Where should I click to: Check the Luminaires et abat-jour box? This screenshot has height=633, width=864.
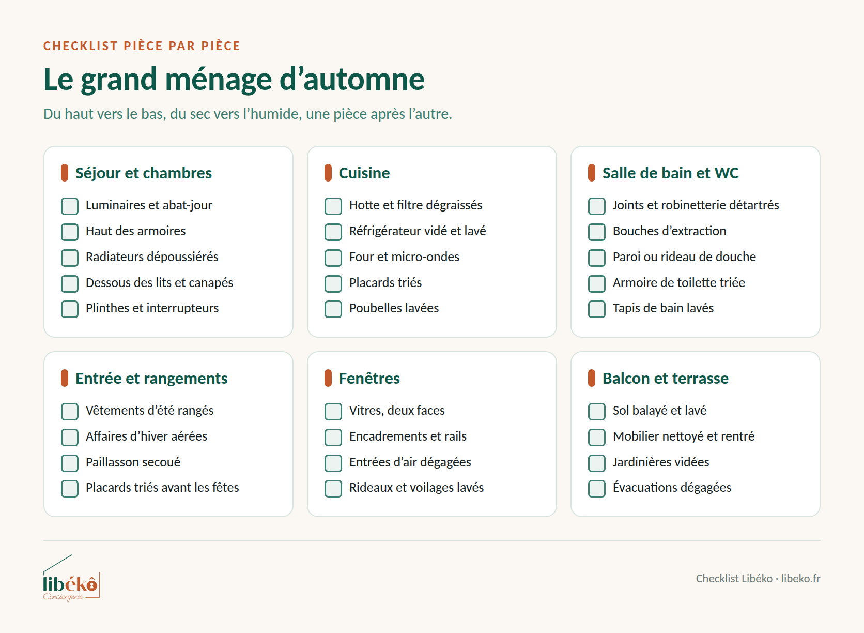[70, 206]
